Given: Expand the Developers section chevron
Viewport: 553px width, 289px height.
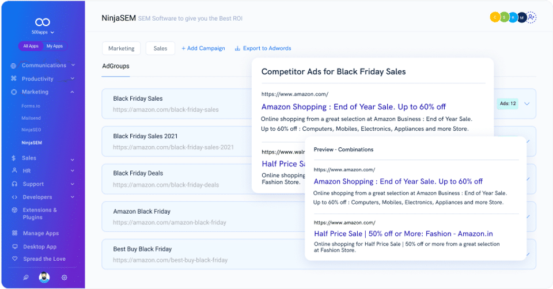Looking at the screenshot, I should 73,197.
